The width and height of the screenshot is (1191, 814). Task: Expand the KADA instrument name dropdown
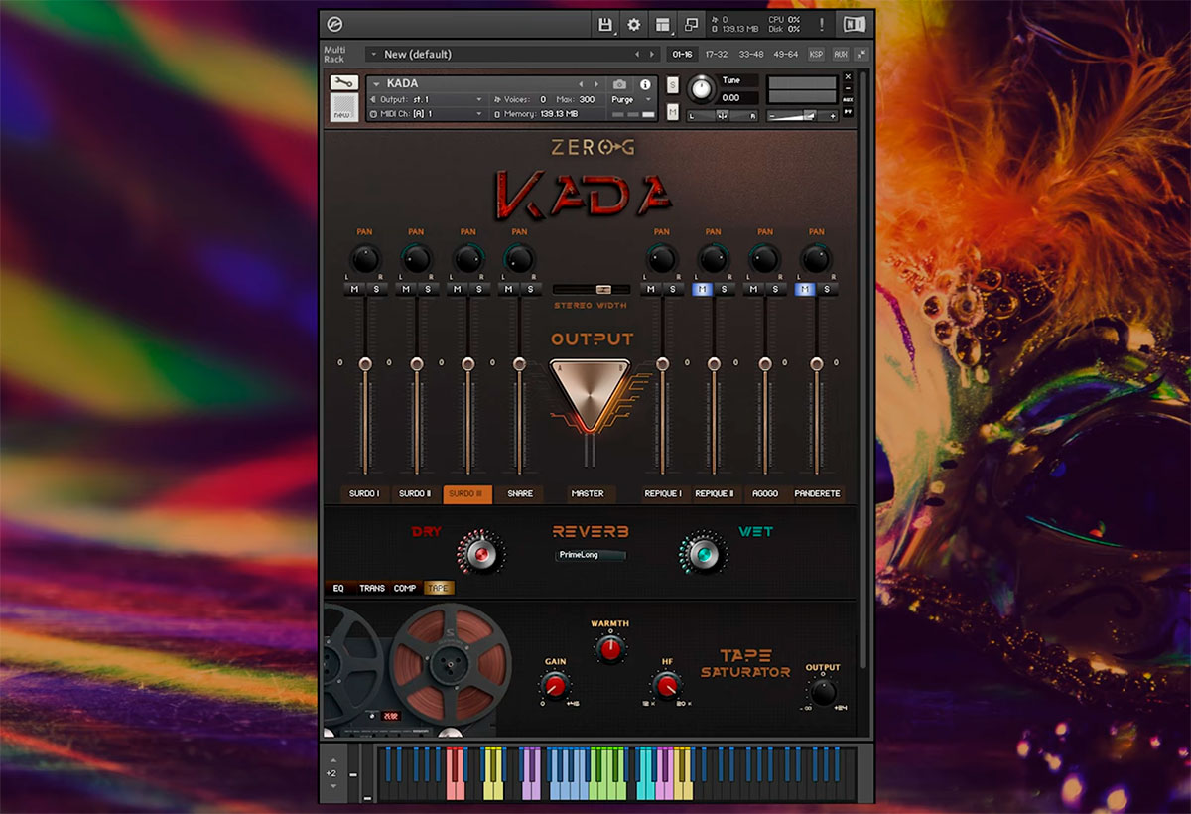377,84
